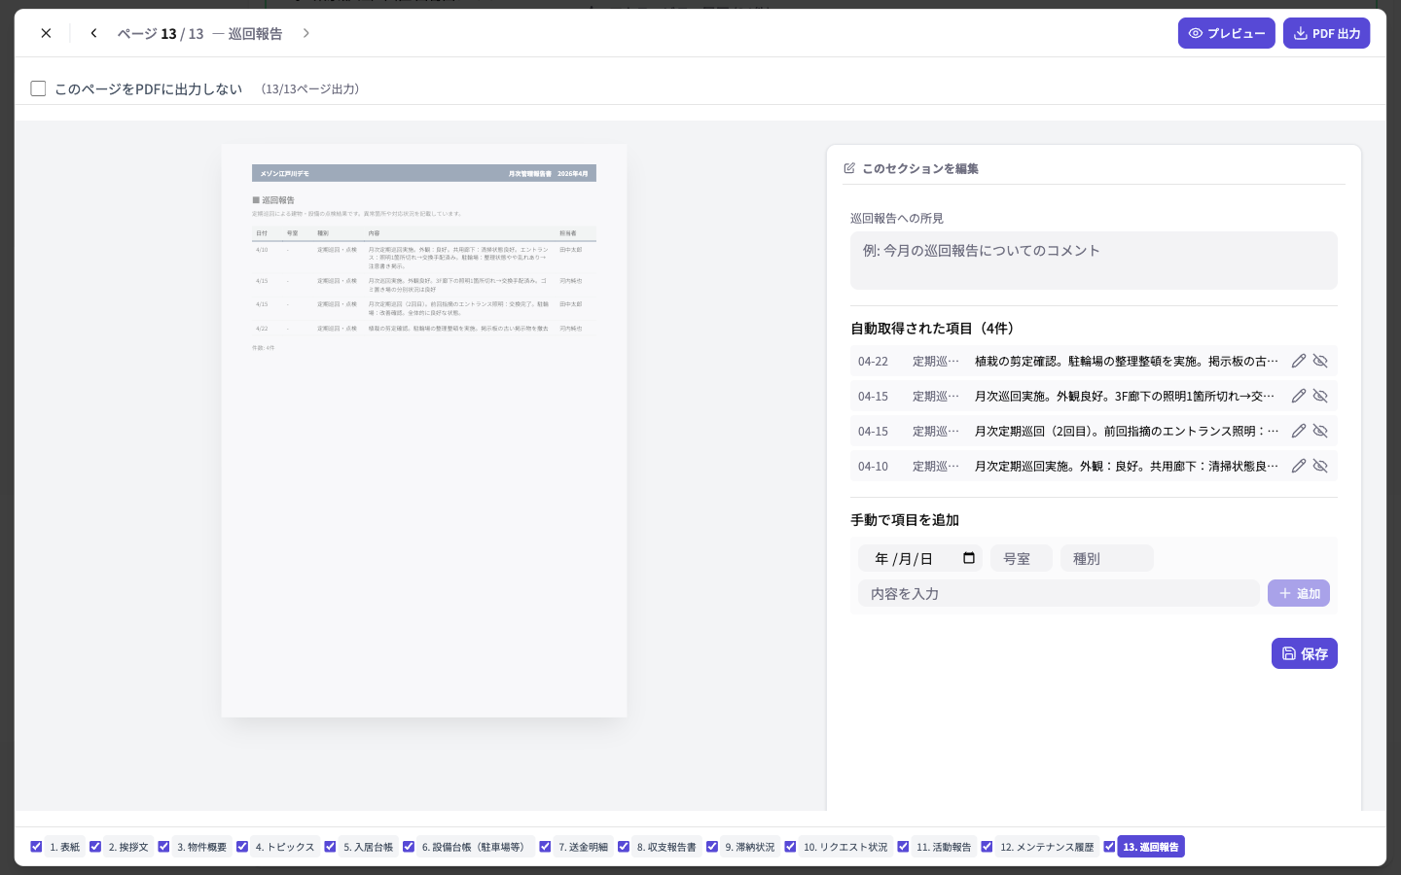The height and width of the screenshot is (875, 1401).
Task: Edit first 04-15 entry with pencil icon
Action: tap(1299, 396)
